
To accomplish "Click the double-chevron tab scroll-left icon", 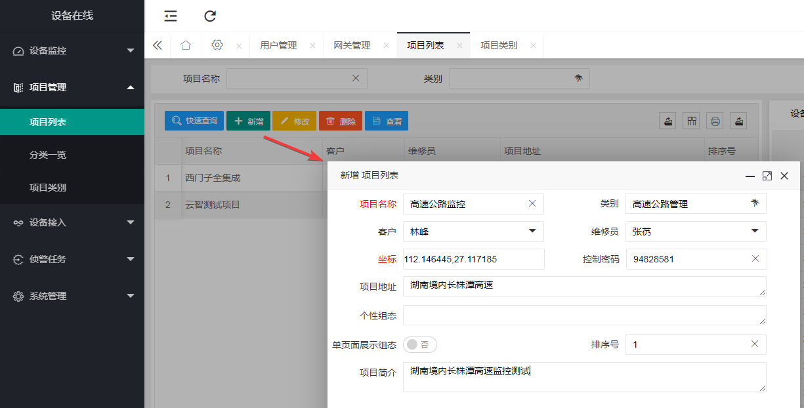I will pyautogui.click(x=158, y=45).
